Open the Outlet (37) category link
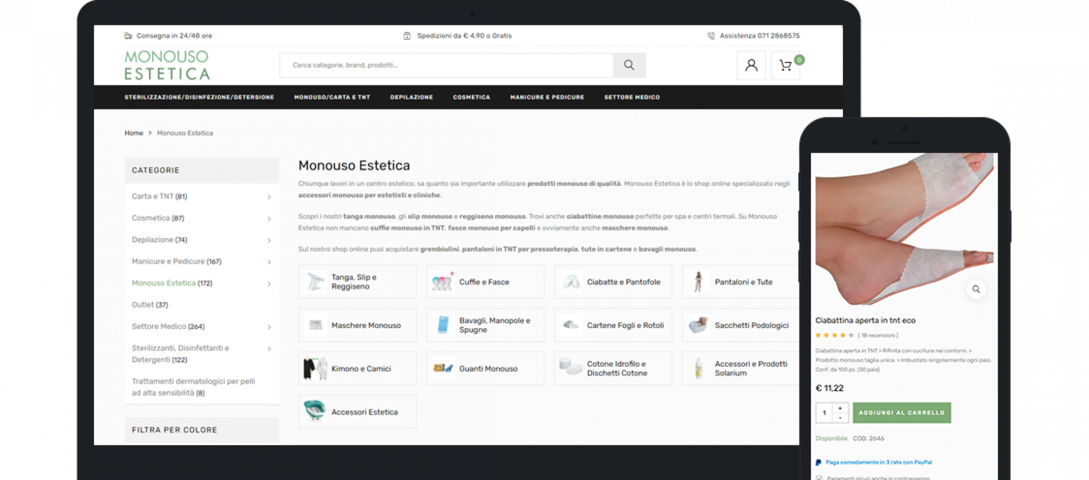The image size is (1089, 480). coord(150,305)
